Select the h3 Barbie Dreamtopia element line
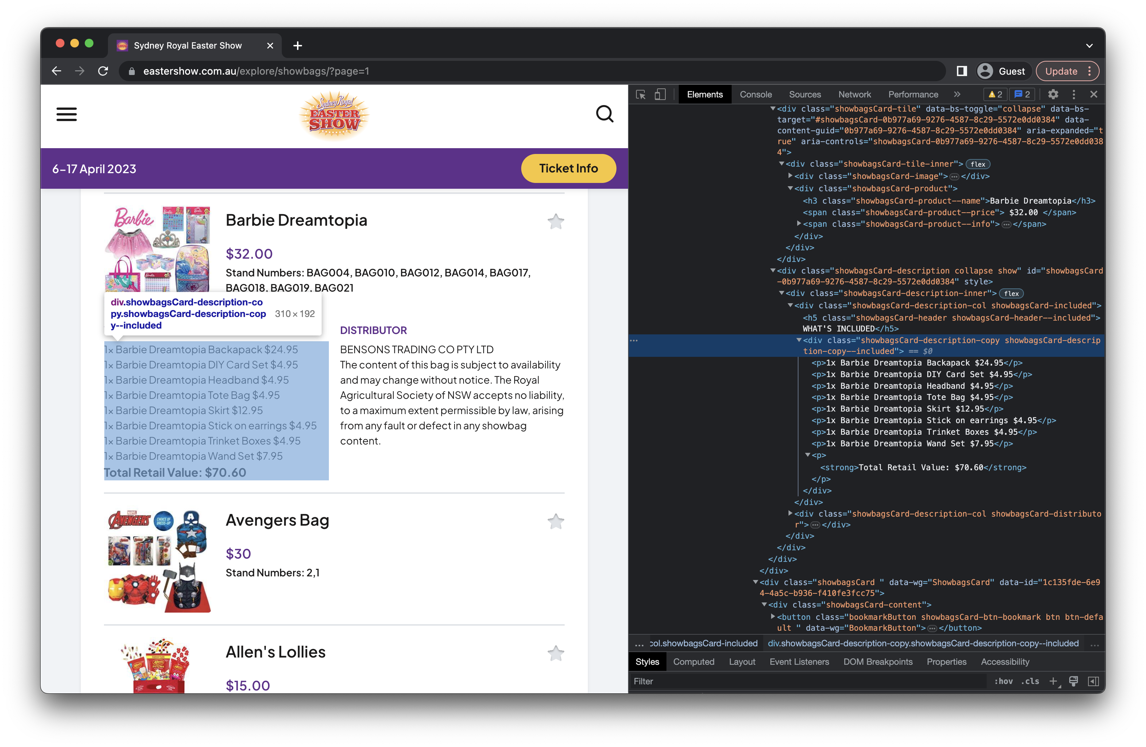Screen dimensions: 1146x747 [949, 201]
